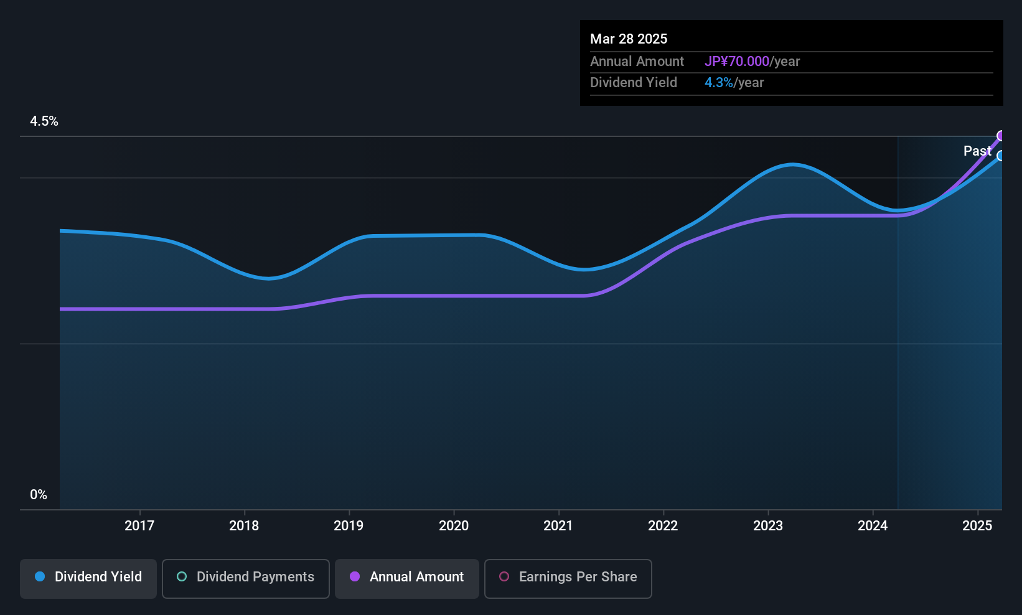
Task: Click the blue Dividend Yield peak near 2023
Action: point(792,165)
